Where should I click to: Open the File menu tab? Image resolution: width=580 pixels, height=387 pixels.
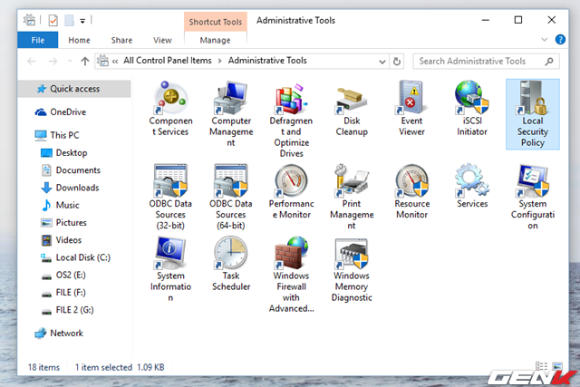[x=38, y=40]
